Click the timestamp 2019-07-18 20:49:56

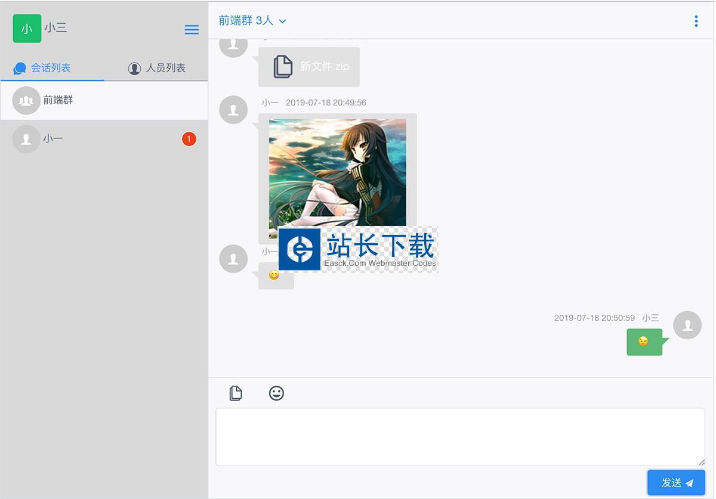pos(326,103)
